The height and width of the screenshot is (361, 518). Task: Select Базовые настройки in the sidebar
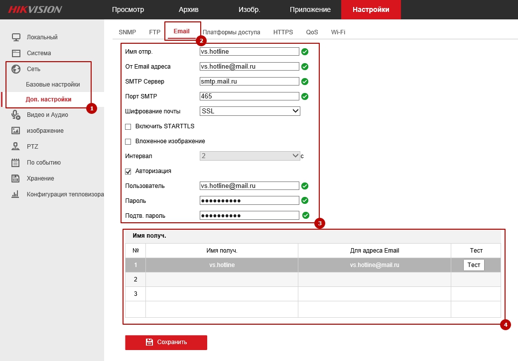coord(53,85)
